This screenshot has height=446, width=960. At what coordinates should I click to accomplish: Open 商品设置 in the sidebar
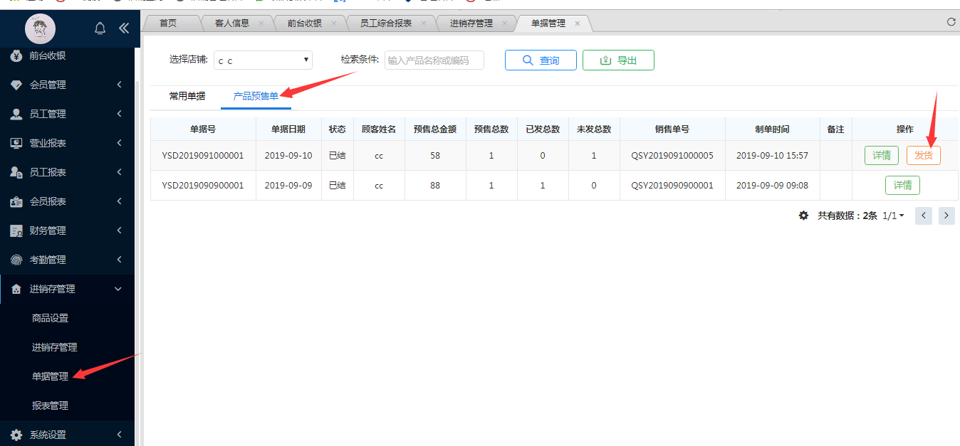tap(50, 318)
